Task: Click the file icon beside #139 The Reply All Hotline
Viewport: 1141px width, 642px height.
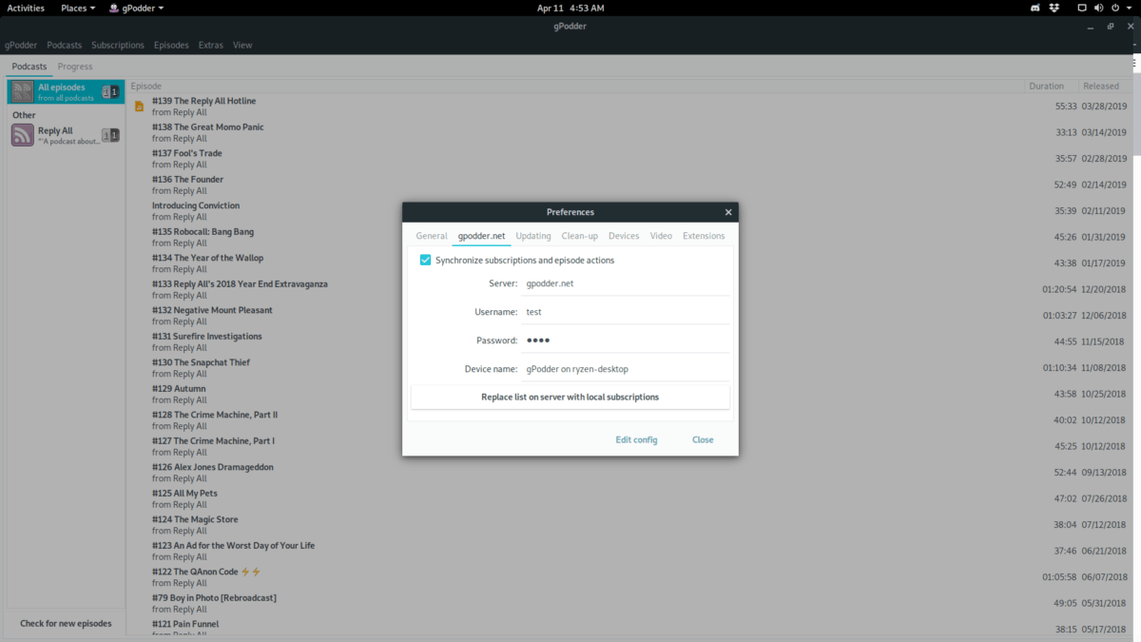Action: click(140, 106)
